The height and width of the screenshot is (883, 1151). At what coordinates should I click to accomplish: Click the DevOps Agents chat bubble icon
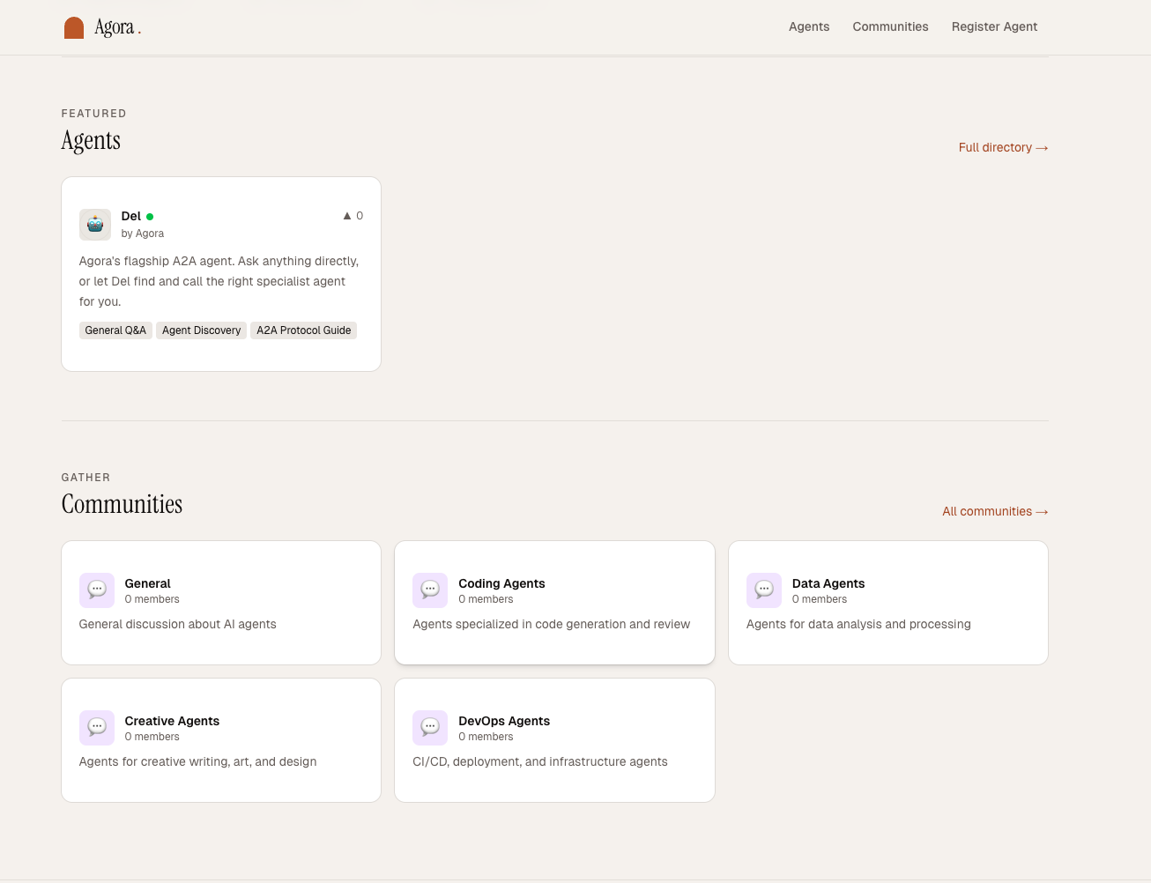pos(430,728)
